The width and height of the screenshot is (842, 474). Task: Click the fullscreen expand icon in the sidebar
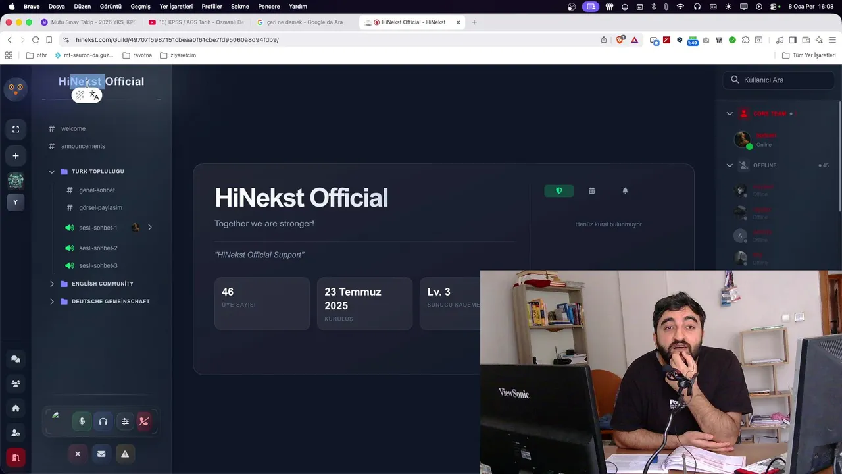click(16, 129)
